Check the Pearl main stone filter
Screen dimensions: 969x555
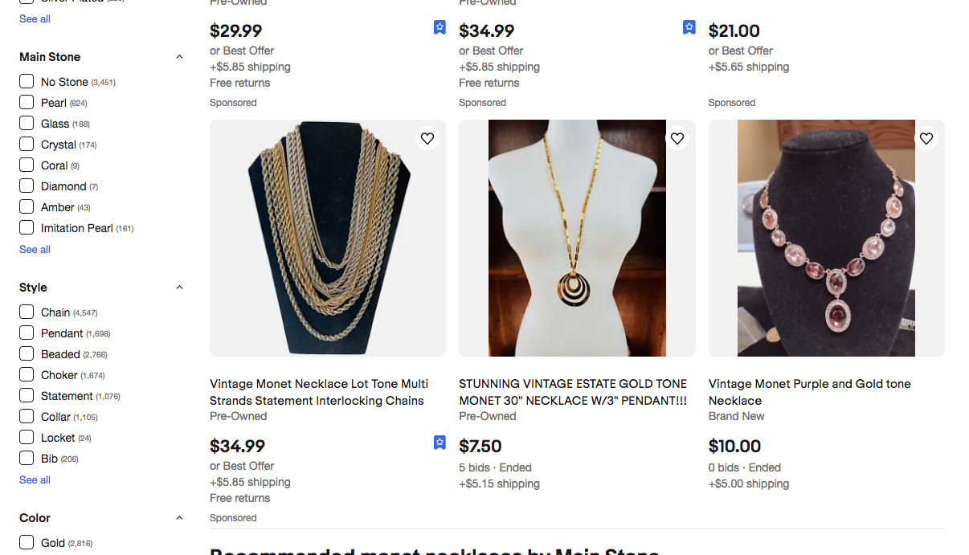[27, 103]
